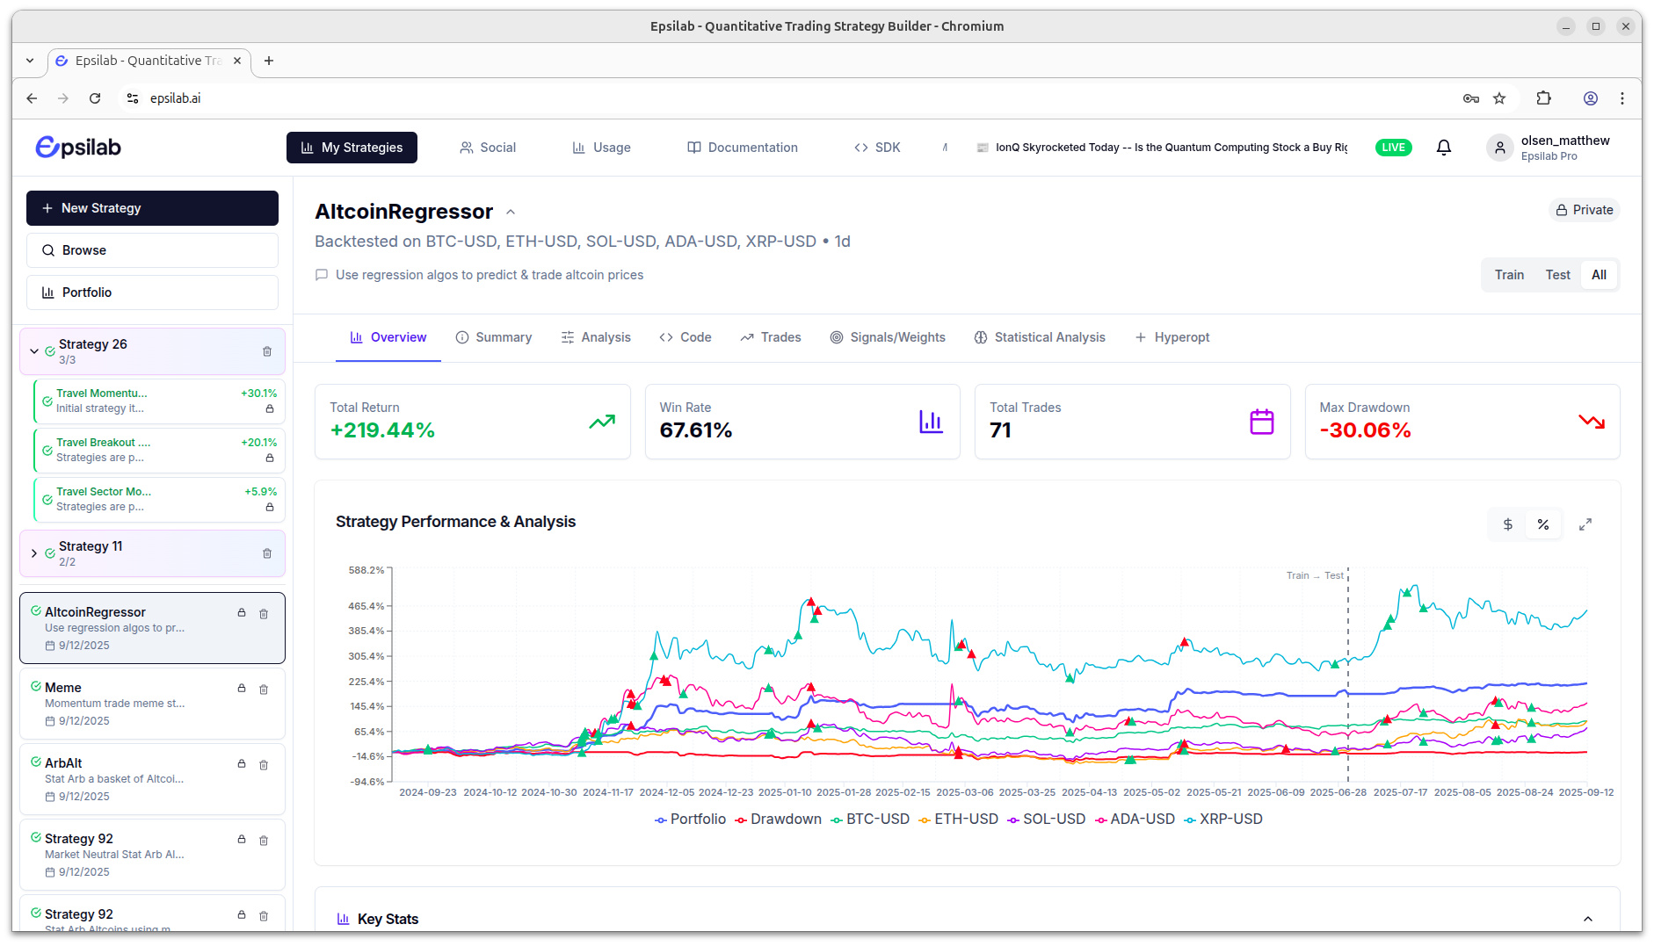1654x946 pixels.
Task: Click trash icon on Meme strategy
Action: 264,690
